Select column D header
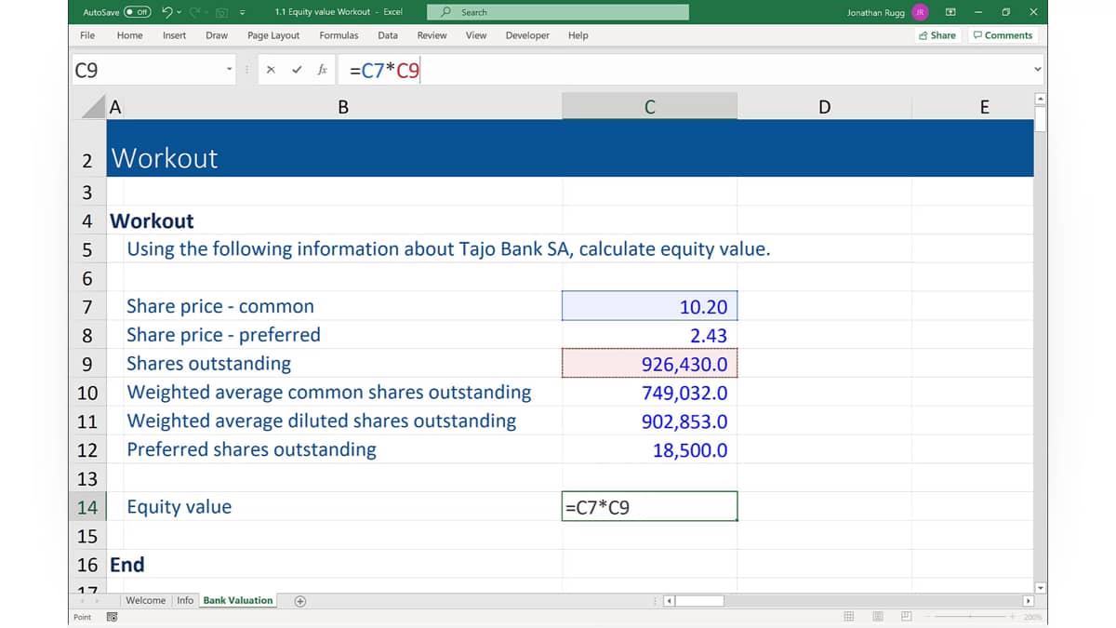Image resolution: width=1116 pixels, height=628 pixels. point(824,107)
